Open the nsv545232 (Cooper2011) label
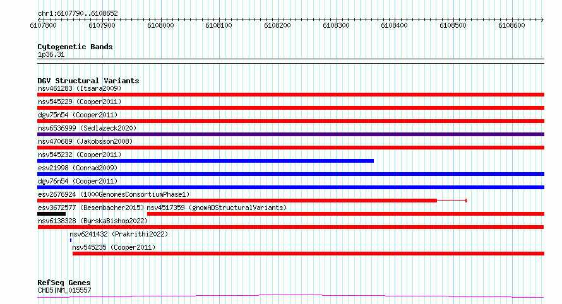This screenshot has height=304, width=562. coord(80,155)
